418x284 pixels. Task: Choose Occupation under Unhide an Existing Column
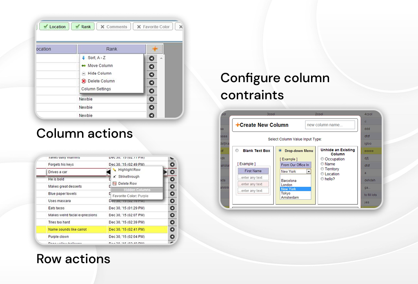coord(322,159)
